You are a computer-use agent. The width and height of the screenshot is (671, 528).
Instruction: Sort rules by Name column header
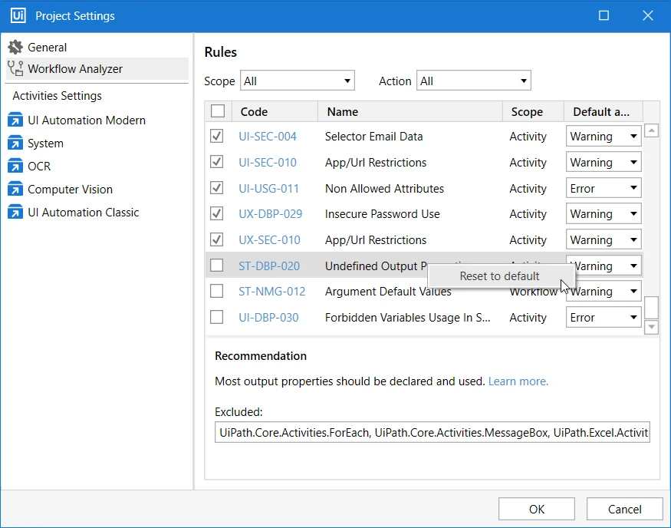click(410, 112)
